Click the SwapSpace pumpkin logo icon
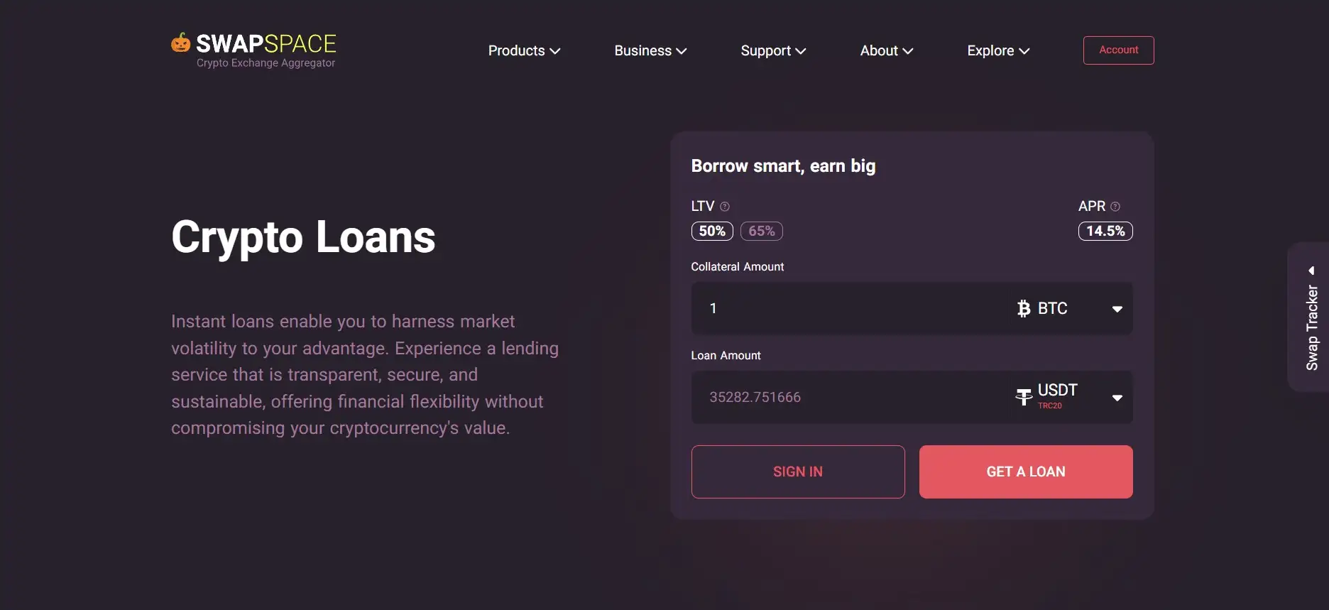Viewport: 1329px width, 610px height. pyautogui.click(x=181, y=43)
